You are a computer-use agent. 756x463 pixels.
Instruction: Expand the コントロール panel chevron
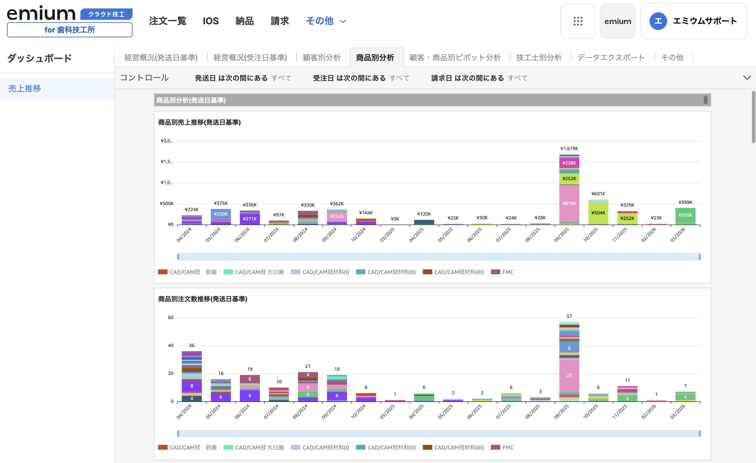click(747, 78)
